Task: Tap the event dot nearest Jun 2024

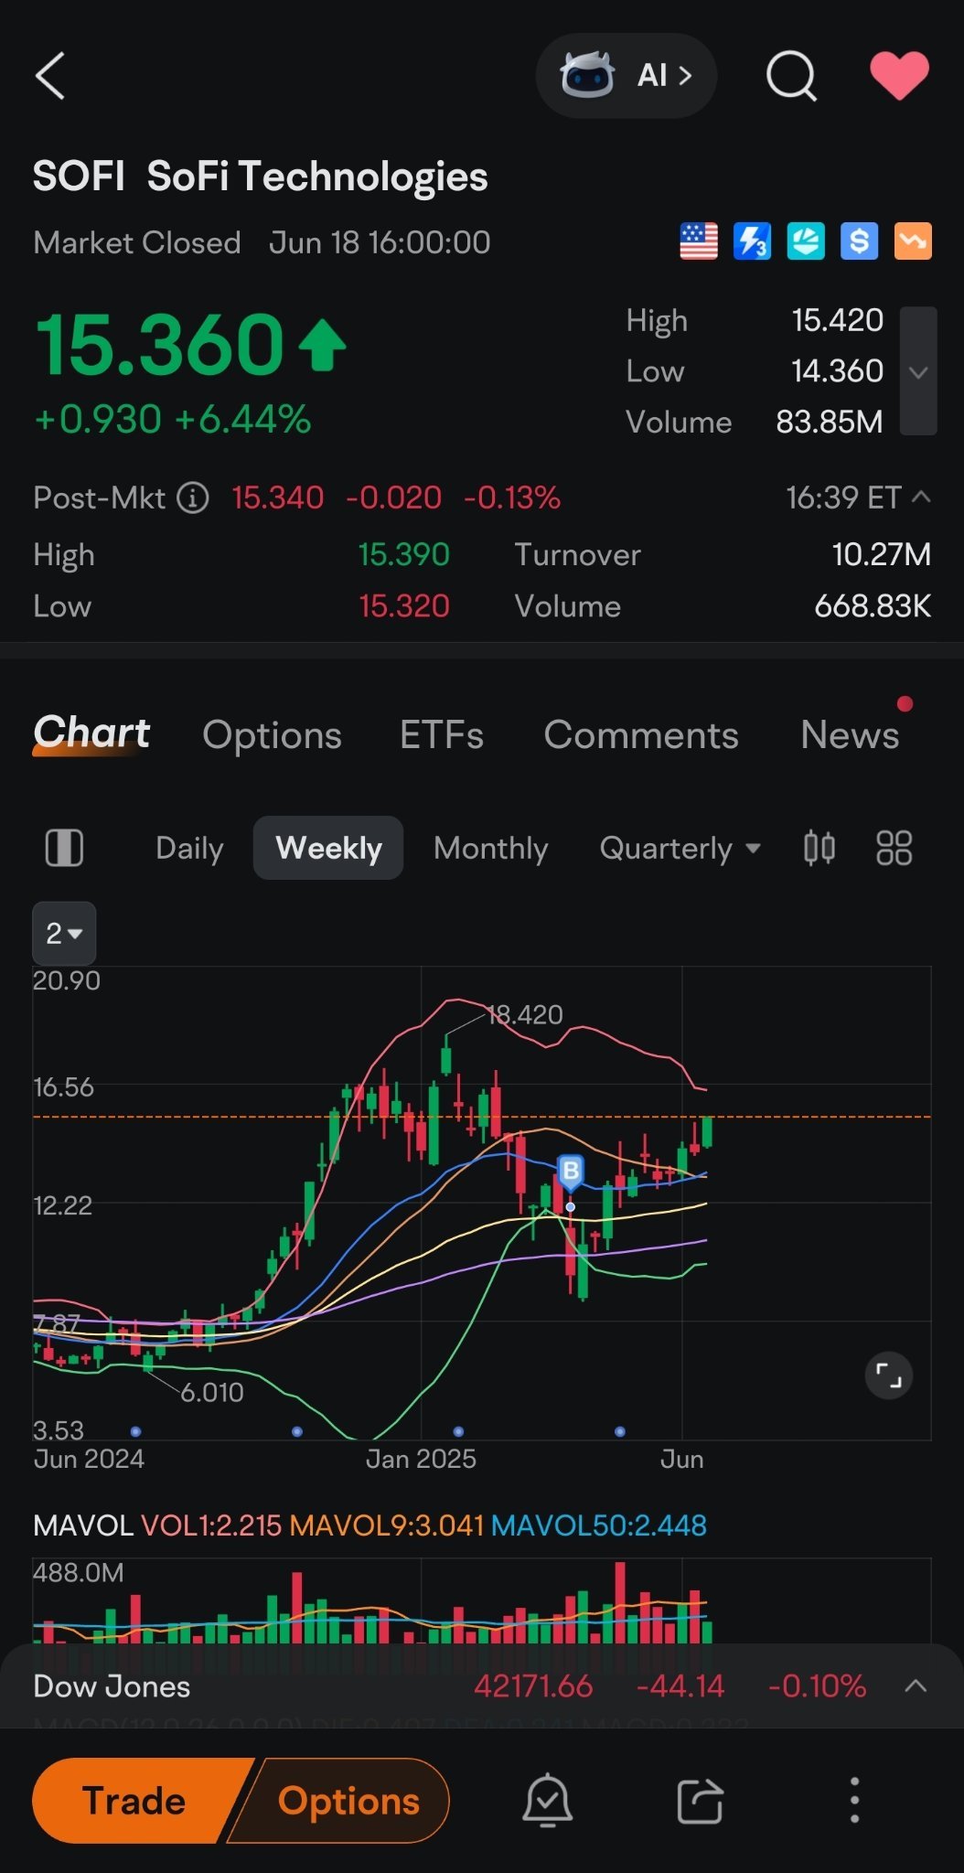Action: pyautogui.click(x=135, y=1431)
